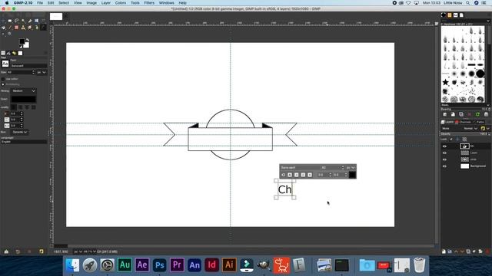Toggle the Antialiasing checkbox
This screenshot has width=492, height=276.
(x=3, y=84)
